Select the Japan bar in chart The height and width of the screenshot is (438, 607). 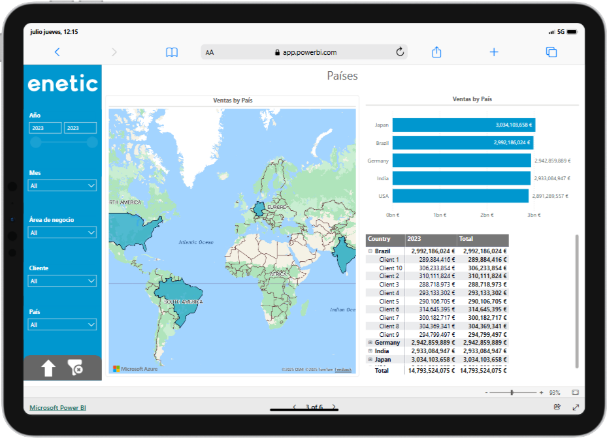click(x=464, y=125)
